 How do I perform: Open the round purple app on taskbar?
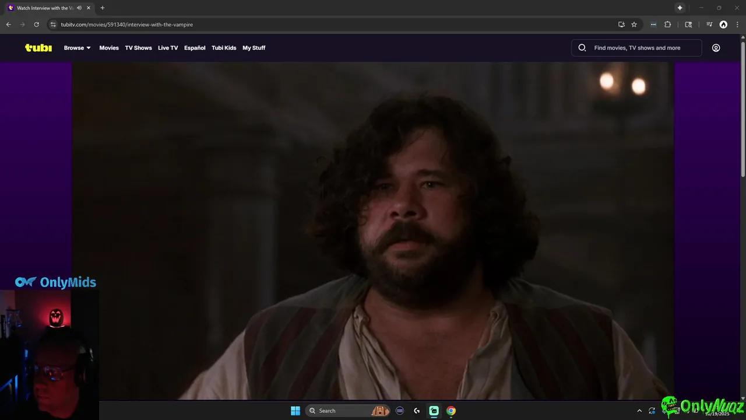tap(400, 411)
